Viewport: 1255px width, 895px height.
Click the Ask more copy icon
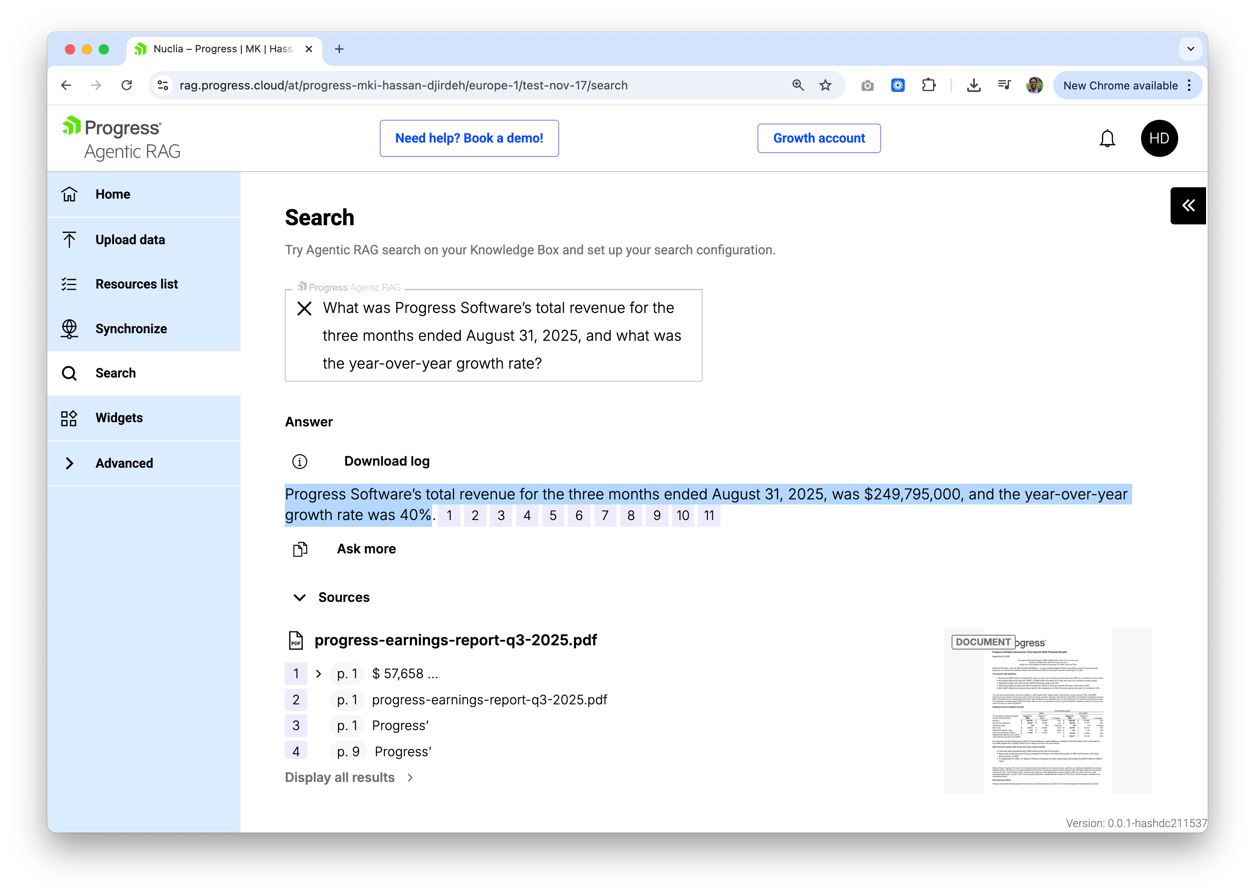pyautogui.click(x=300, y=549)
